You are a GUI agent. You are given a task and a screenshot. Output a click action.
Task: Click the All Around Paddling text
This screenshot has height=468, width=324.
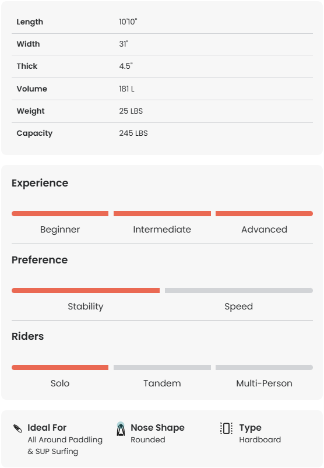(x=65, y=439)
